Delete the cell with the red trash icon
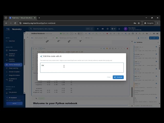The image size is (164, 123). 127,48
